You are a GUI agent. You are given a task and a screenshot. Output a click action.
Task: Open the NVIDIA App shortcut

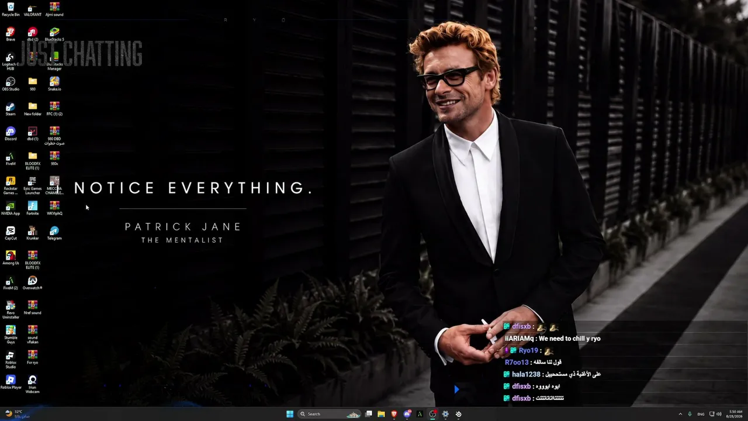(11, 208)
